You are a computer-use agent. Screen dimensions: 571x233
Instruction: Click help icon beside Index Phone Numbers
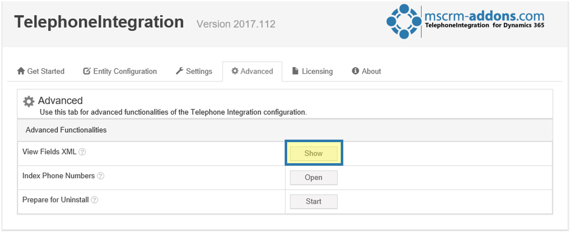(x=101, y=176)
